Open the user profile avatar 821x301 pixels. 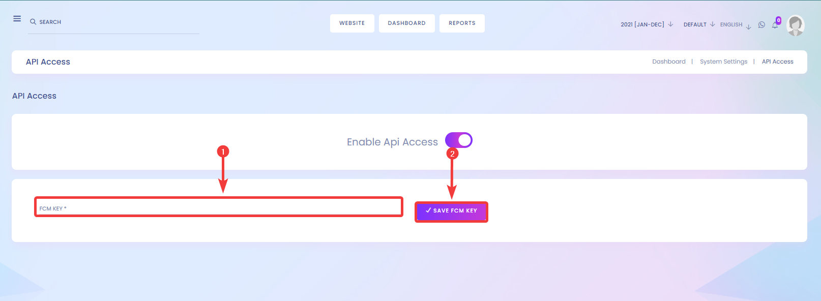[x=796, y=25]
